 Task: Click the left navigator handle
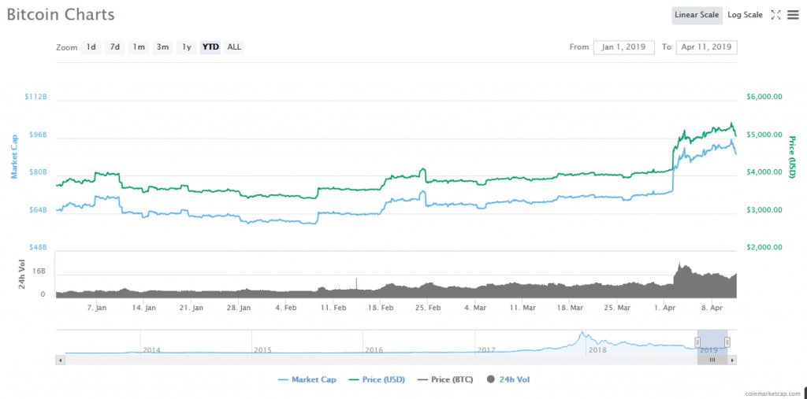click(x=698, y=342)
